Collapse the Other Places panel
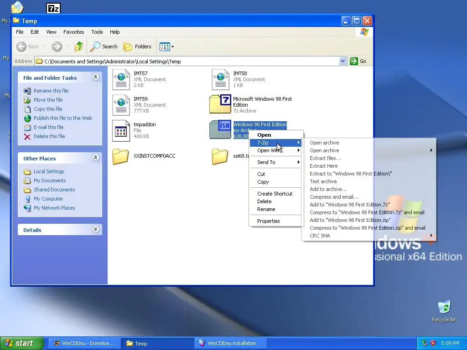 pos(95,158)
